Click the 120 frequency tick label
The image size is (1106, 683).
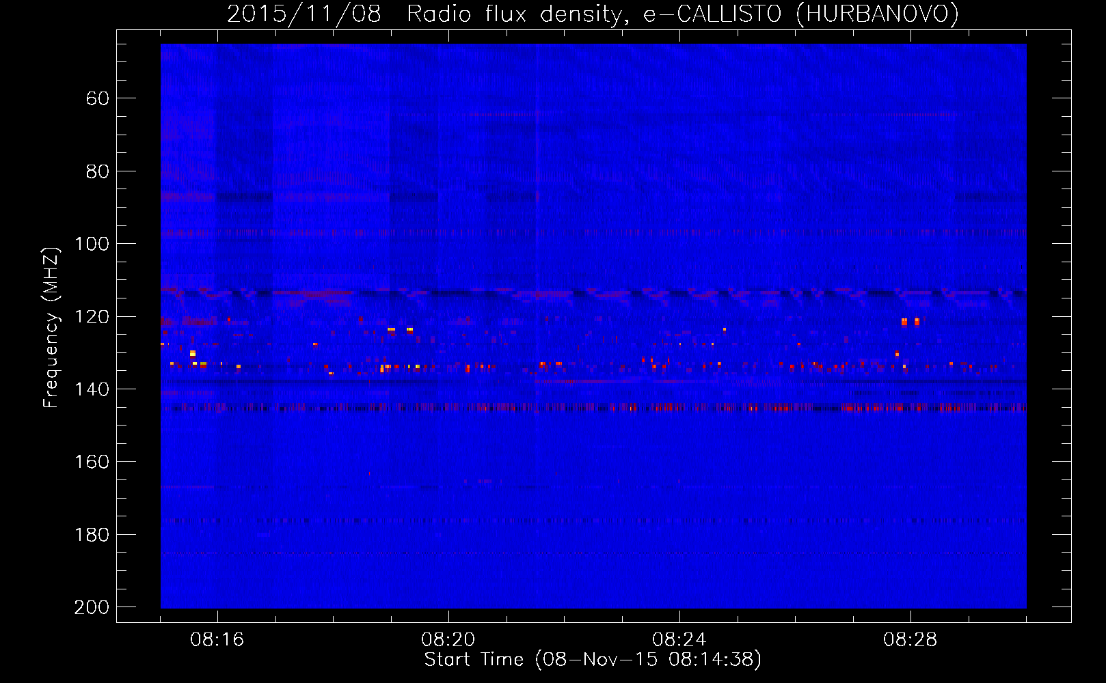[92, 317]
